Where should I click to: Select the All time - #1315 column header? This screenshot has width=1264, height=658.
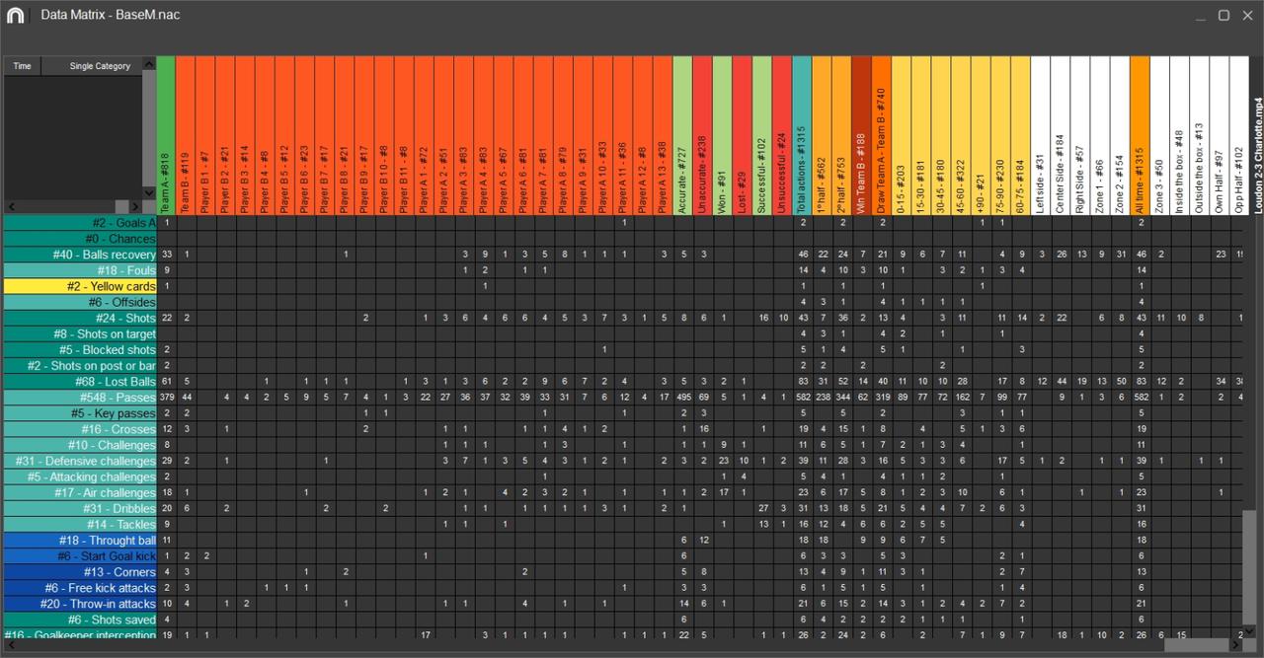[1140, 135]
